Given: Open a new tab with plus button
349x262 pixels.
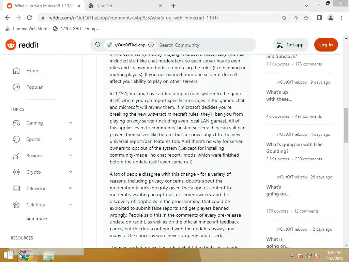Looking at the screenshot, I should [x=173, y=6].
